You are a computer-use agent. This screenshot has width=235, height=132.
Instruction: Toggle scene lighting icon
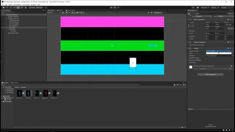pos(66,12)
